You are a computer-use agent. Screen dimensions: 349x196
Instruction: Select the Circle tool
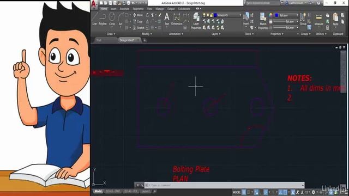tap(112, 19)
